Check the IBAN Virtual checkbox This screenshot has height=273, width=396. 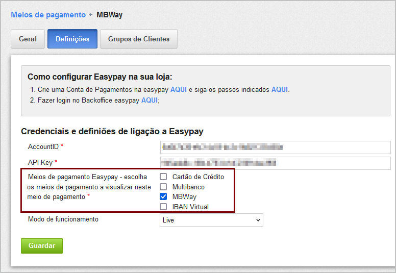(x=163, y=207)
